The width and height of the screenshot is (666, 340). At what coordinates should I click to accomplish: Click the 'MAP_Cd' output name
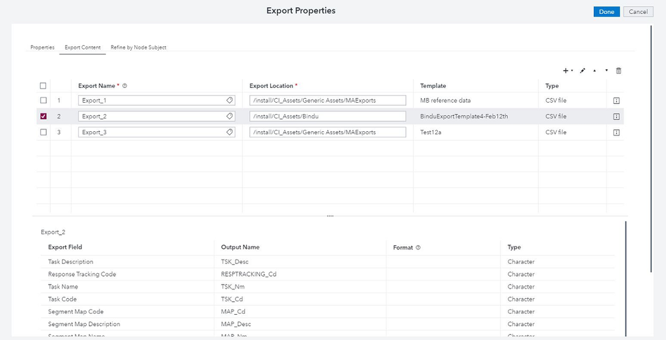coord(233,311)
